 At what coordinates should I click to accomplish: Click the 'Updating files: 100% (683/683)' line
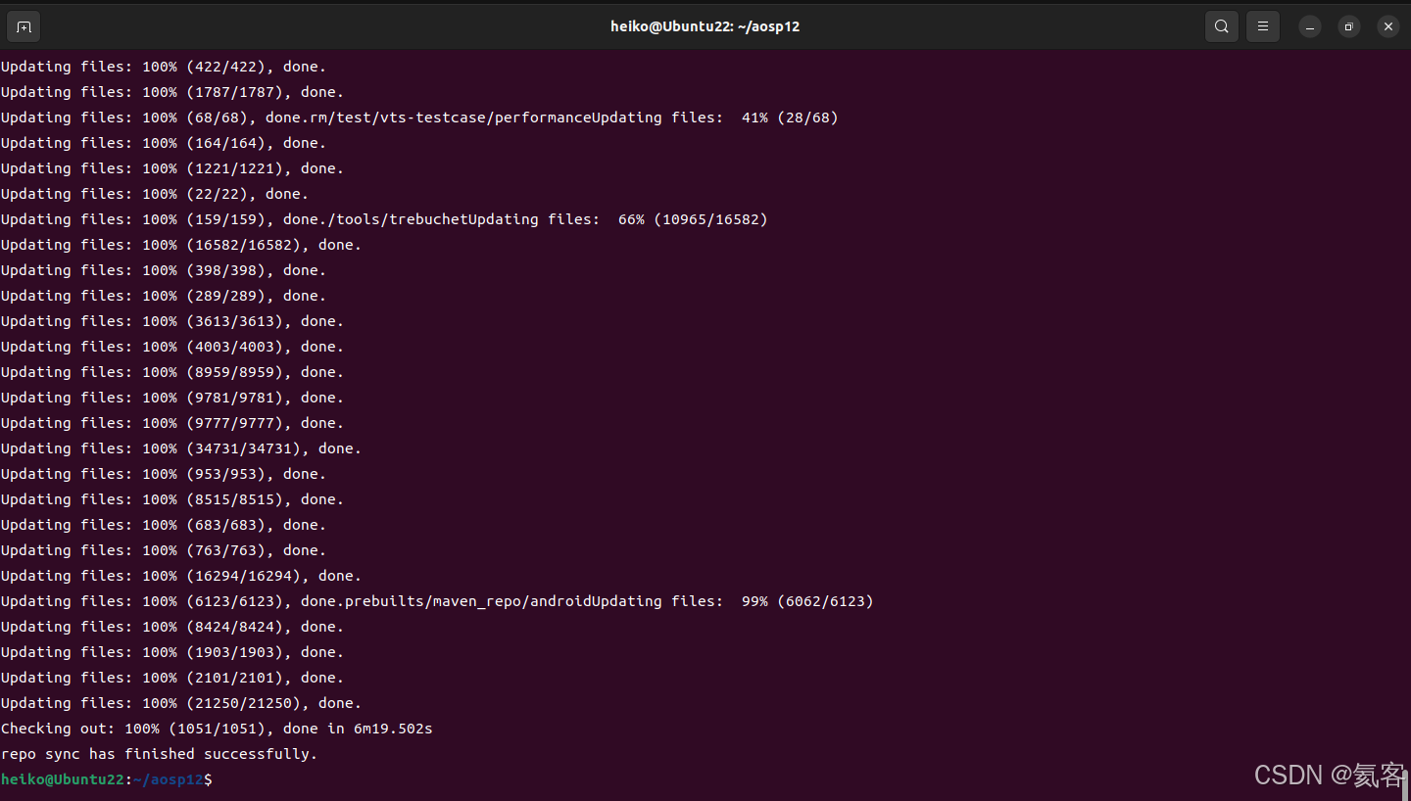point(164,525)
